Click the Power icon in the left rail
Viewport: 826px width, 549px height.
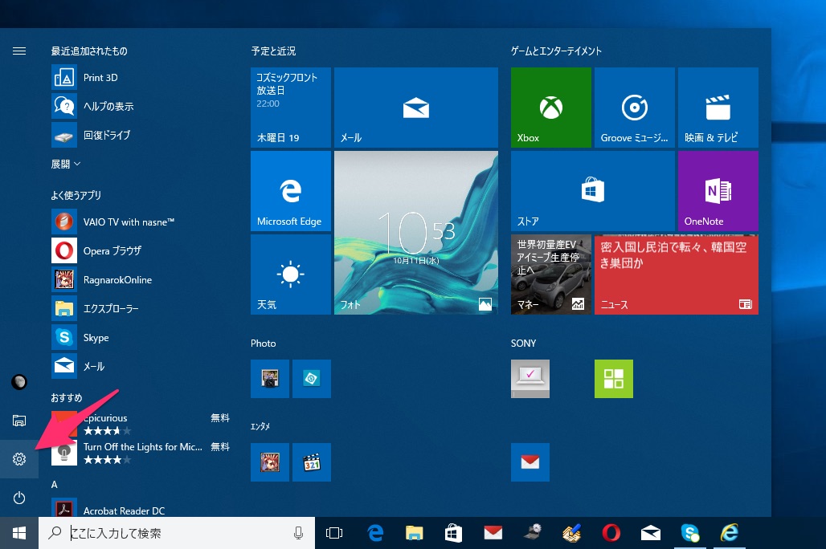[19, 498]
